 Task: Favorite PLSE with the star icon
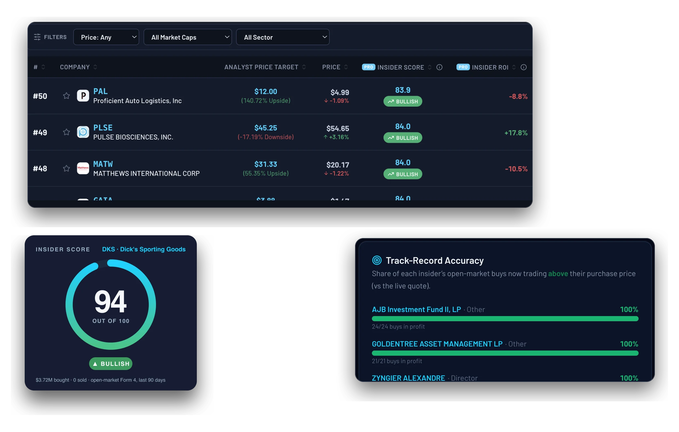coord(66,132)
